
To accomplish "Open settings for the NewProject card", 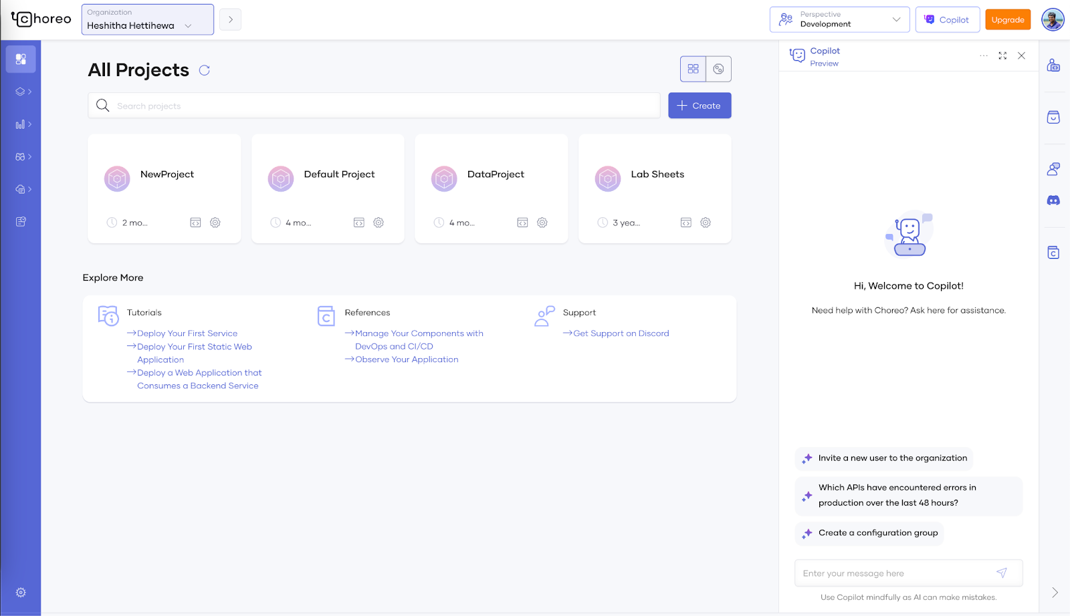I will 215,222.
